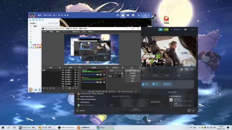
Task: Open transition properties gear icon
Action: tap(122, 73)
